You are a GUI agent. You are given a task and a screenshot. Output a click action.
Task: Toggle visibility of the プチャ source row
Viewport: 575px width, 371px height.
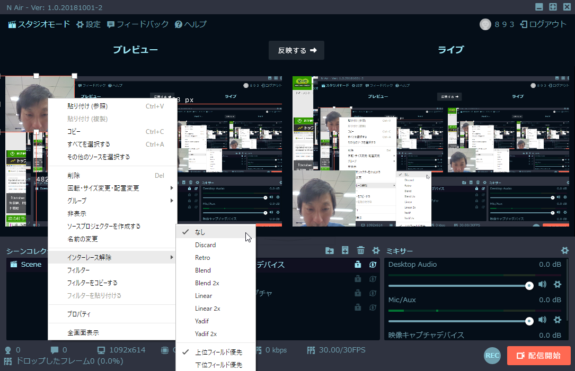(x=373, y=293)
